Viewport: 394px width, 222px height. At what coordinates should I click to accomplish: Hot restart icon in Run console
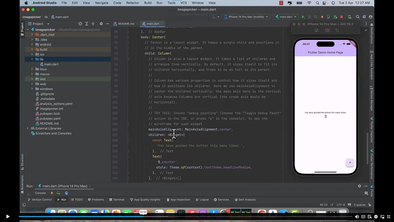click(58, 193)
